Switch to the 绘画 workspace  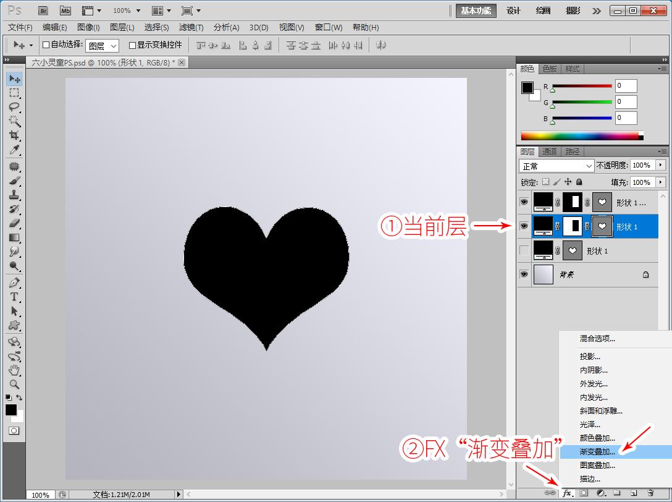click(x=543, y=11)
